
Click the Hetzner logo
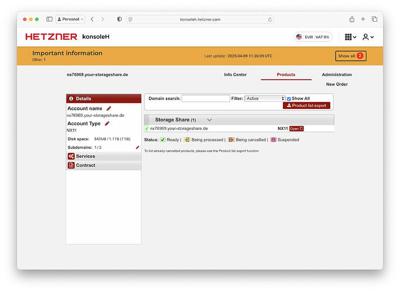coord(52,37)
